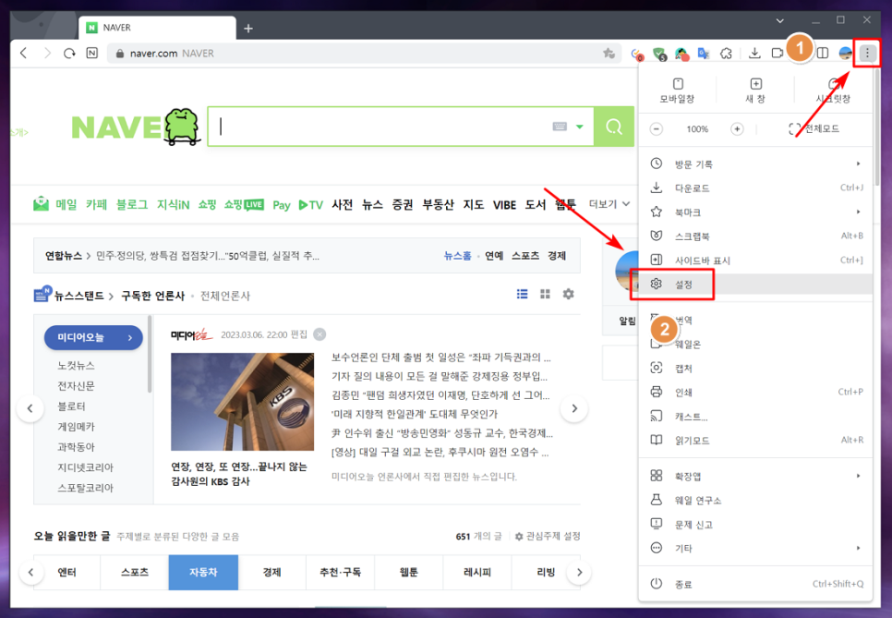Click the green search magnifier button
The image size is (892, 618).
614,127
